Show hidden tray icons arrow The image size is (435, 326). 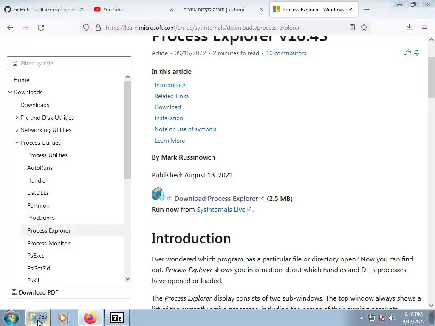click(361, 318)
